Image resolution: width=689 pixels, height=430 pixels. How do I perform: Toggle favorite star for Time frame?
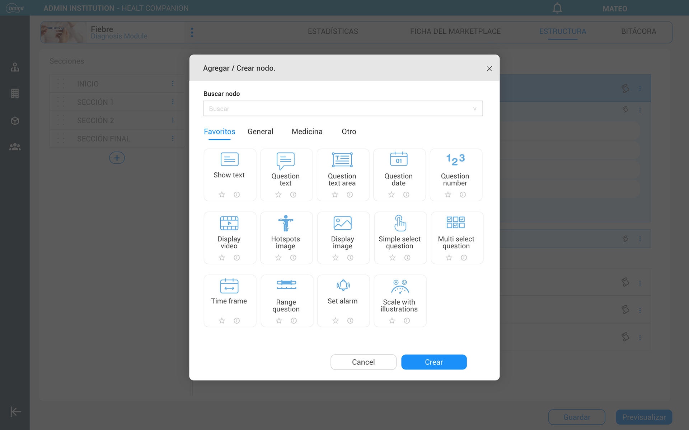[x=222, y=321]
